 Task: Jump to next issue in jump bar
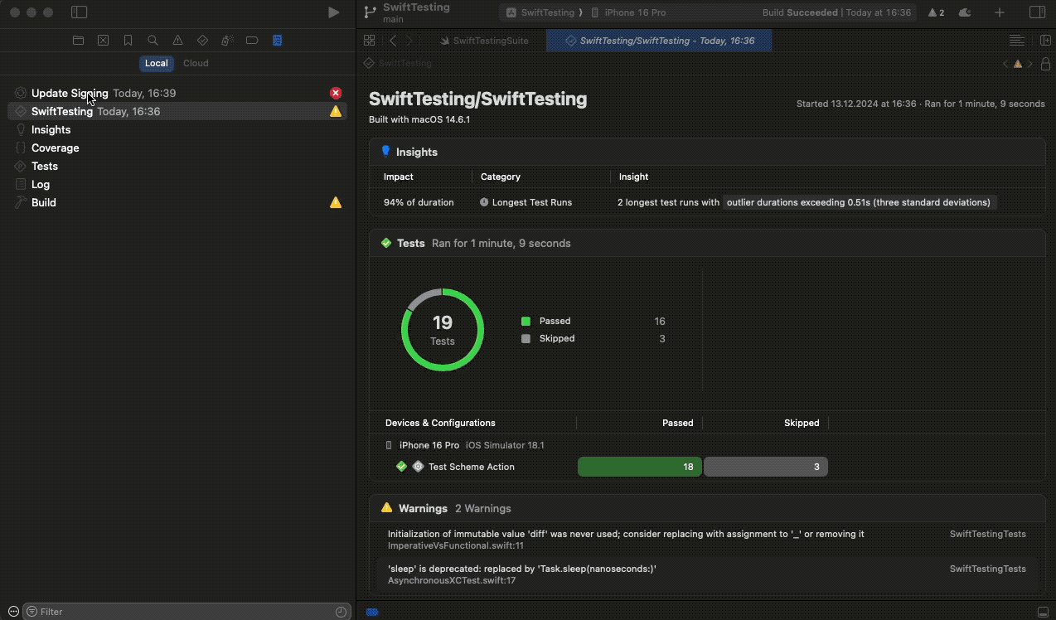click(x=1030, y=63)
